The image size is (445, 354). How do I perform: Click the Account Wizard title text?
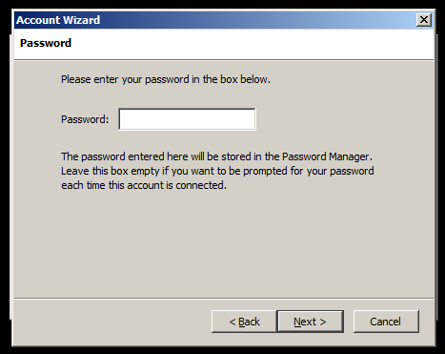coord(58,20)
